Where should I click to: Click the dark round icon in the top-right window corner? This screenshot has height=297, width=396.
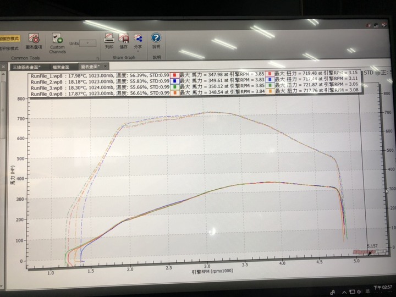[x=376, y=25]
